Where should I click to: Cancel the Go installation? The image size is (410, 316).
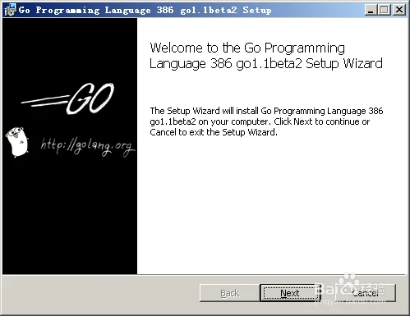[x=365, y=293]
